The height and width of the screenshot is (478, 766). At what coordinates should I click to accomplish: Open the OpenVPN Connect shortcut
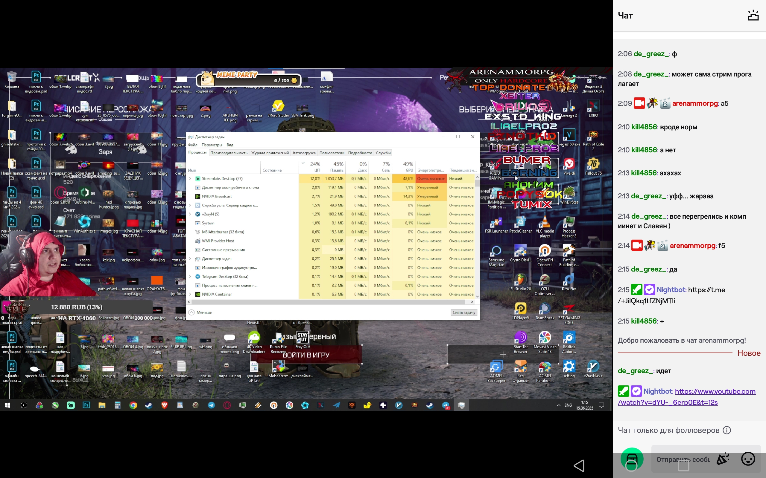click(545, 255)
